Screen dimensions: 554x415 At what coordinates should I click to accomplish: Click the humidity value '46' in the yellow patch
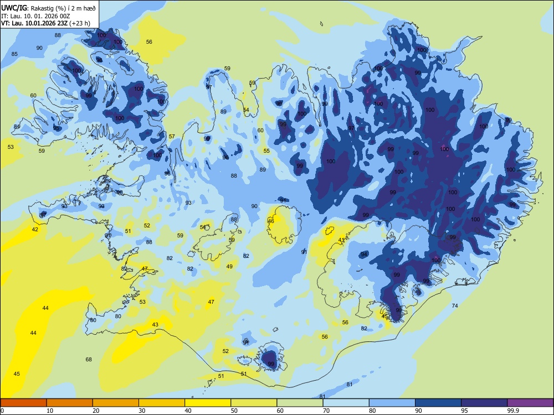pyautogui.click(x=271, y=221)
